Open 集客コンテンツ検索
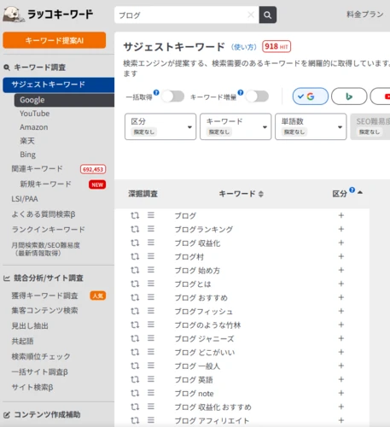 click(44, 311)
